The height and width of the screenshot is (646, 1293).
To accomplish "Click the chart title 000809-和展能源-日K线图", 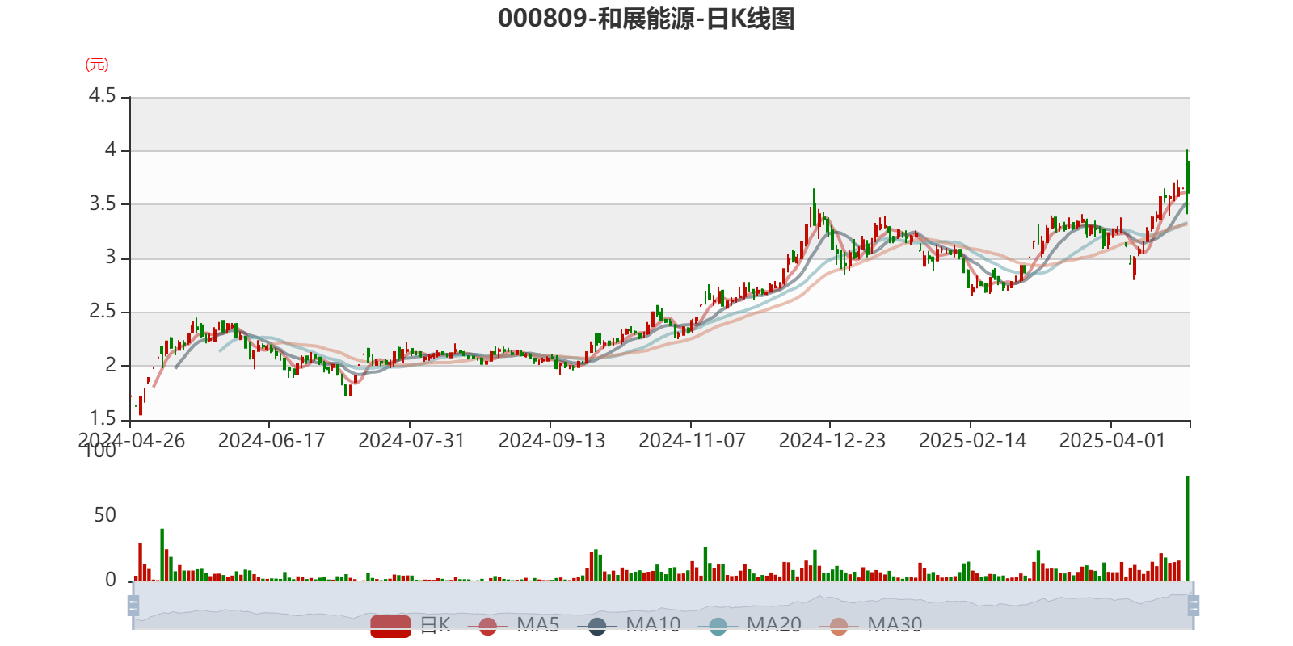I will point(646,19).
